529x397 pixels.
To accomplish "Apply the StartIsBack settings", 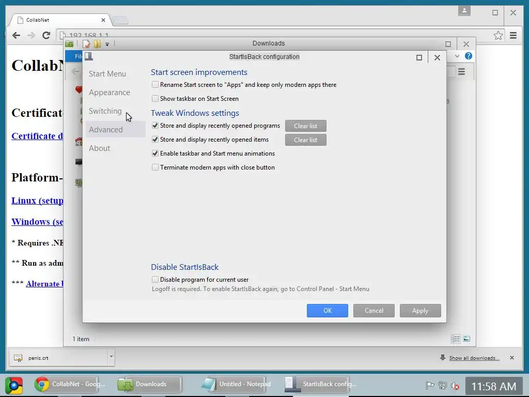I will coord(420,311).
